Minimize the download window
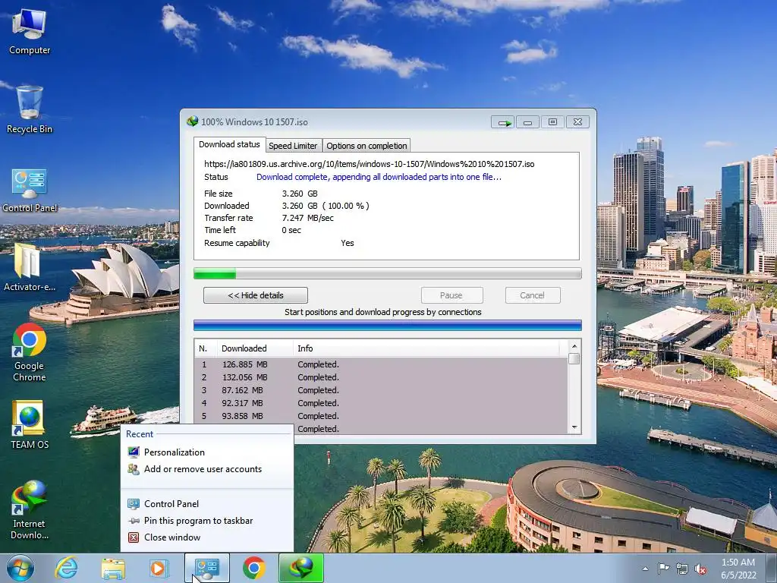Viewport: 777px width, 583px height. [528, 122]
